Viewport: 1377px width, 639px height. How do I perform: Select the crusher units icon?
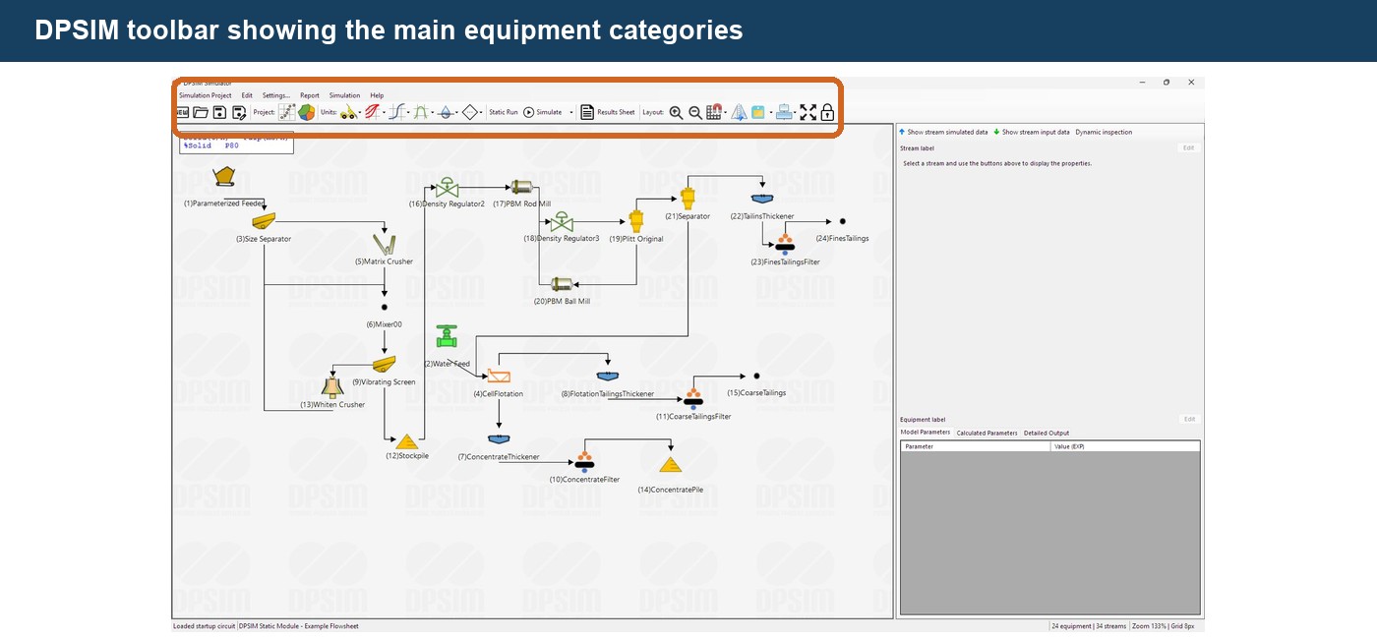coord(350,112)
